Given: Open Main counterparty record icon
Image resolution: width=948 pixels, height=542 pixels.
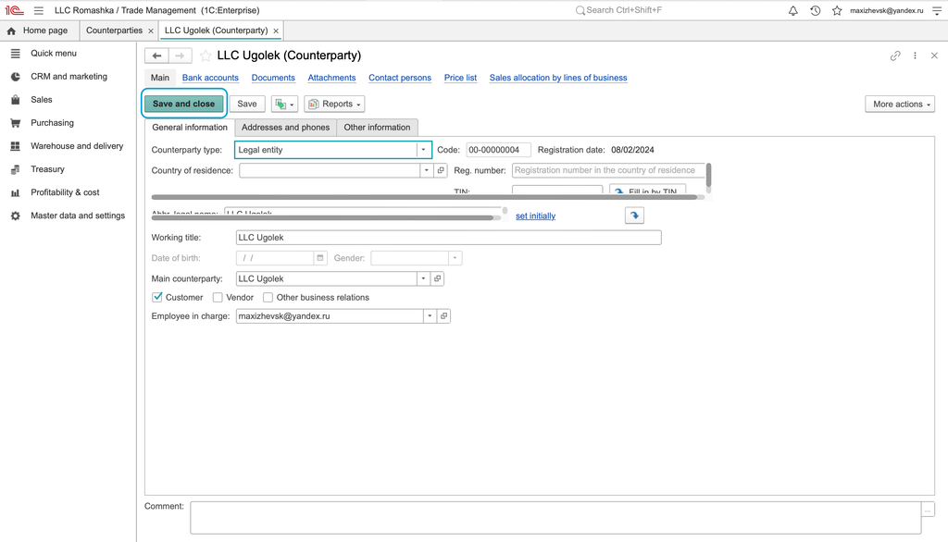Looking at the screenshot, I should [x=438, y=278].
